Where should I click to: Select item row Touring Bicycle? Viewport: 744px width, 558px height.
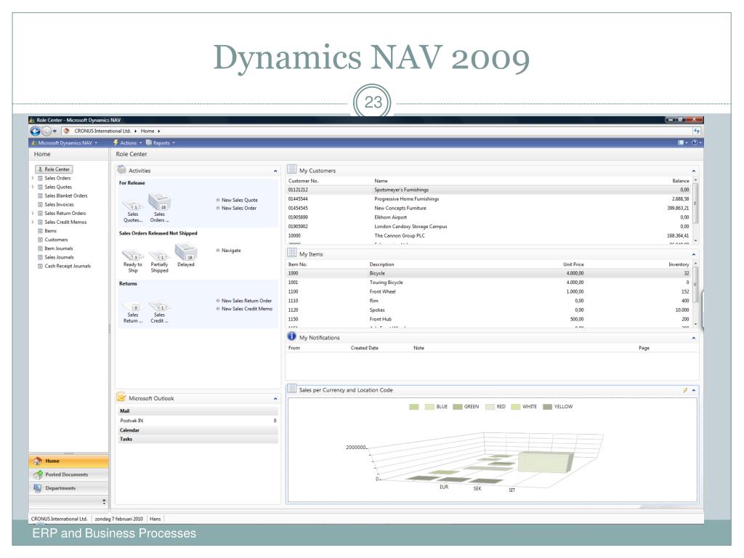pos(489,283)
